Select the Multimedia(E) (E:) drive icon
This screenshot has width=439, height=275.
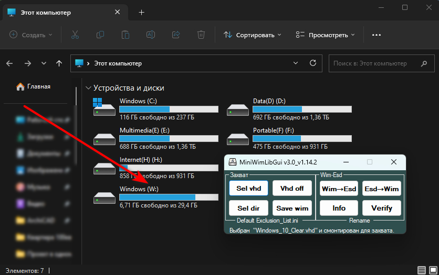point(104,139)
